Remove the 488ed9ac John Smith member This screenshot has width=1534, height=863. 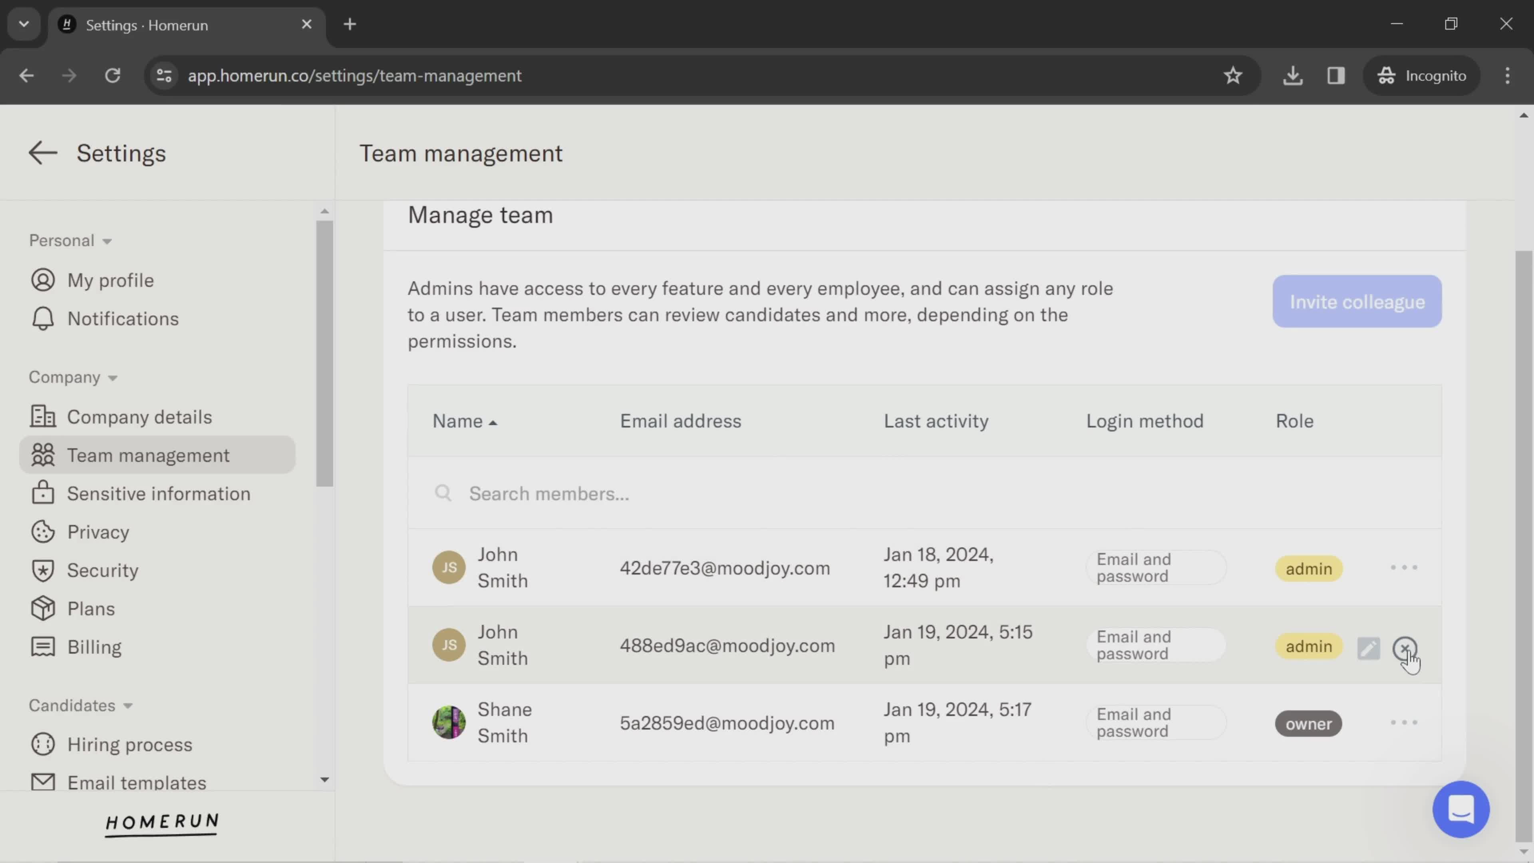(x=1405, y=648)
